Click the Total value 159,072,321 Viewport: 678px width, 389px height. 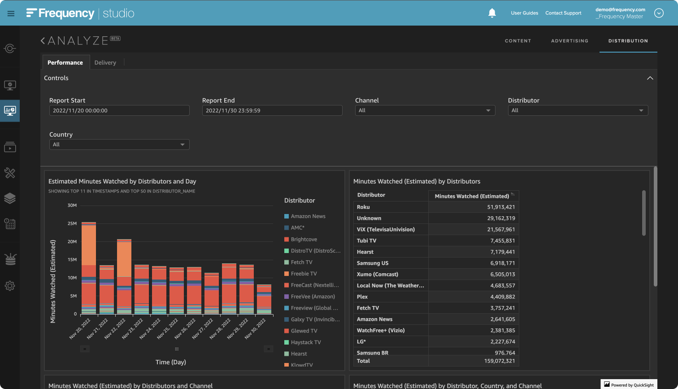tap(499, 361)
